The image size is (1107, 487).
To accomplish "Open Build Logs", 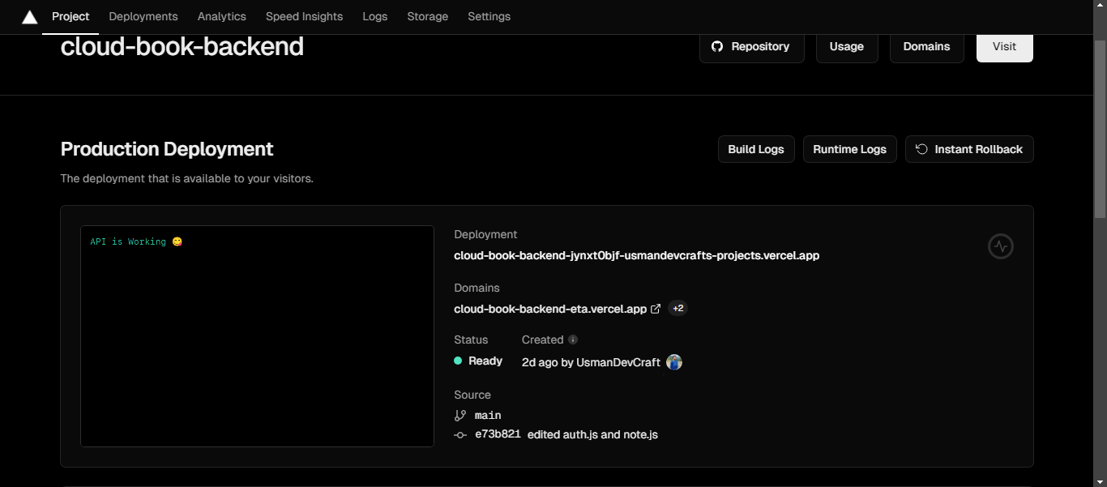I will (x=756, y=149).
